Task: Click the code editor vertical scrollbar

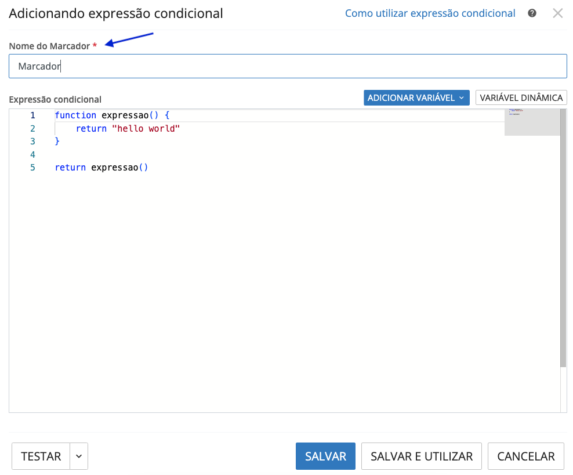Action: (x=563, y=238)
